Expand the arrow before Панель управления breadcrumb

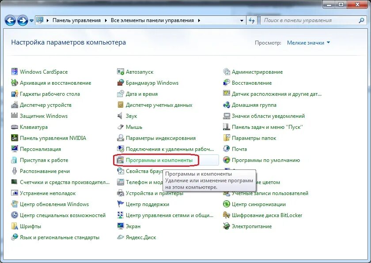tap(48, 21)
